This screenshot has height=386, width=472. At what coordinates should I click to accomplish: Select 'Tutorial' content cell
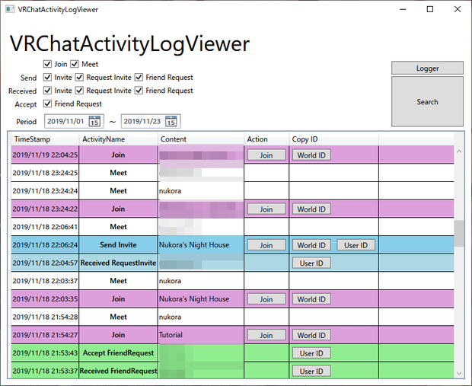point(201,335)
